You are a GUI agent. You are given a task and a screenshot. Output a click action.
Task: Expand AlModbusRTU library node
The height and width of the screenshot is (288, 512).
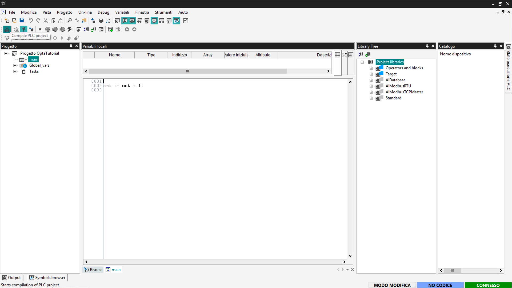click(371, 86)
